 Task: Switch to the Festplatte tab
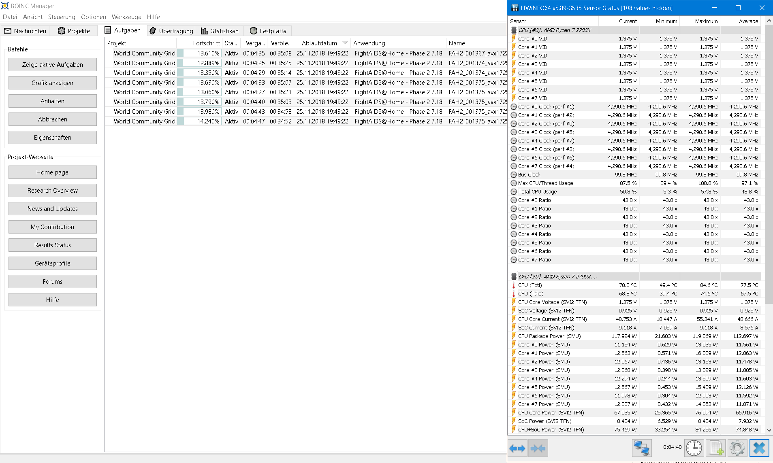point(268,31)
